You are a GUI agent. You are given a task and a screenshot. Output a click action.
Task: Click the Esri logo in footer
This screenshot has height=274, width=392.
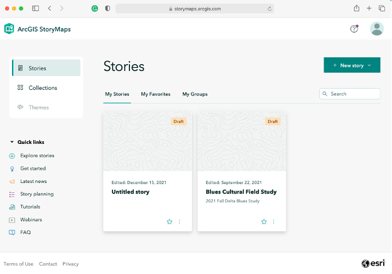[x=373, y=264]
